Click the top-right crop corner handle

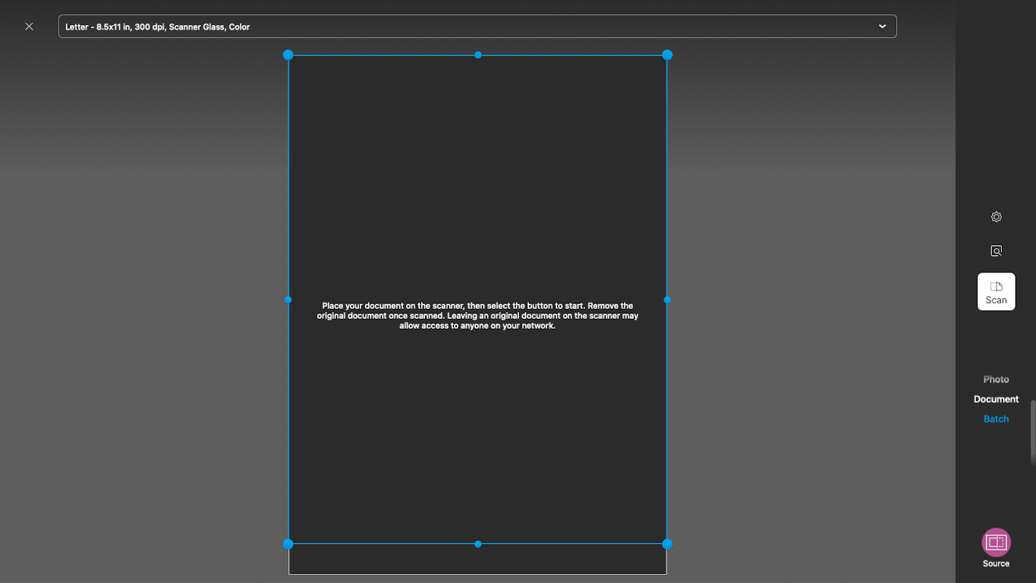pyautogui.click(x=667, y=55)
